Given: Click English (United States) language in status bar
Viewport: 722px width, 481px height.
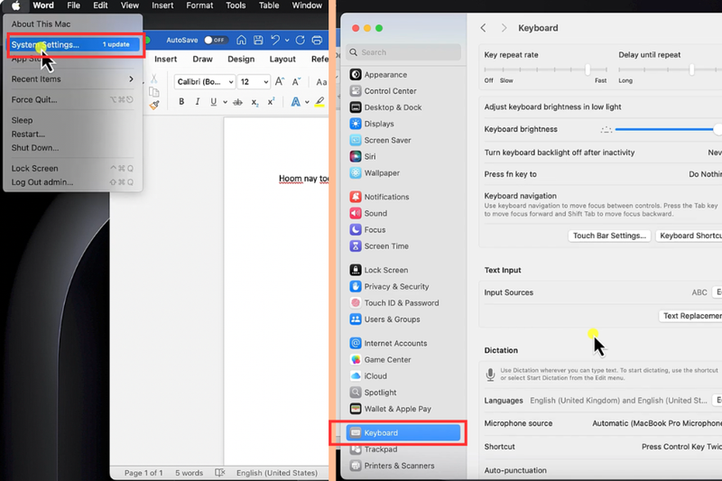Looking at the screenshot, I should click(x=277, y=473).
